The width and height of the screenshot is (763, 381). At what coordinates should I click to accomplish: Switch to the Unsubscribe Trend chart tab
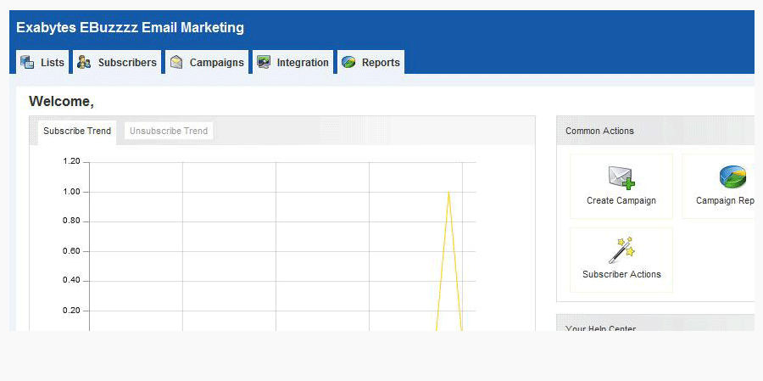[x=169, y=132]
